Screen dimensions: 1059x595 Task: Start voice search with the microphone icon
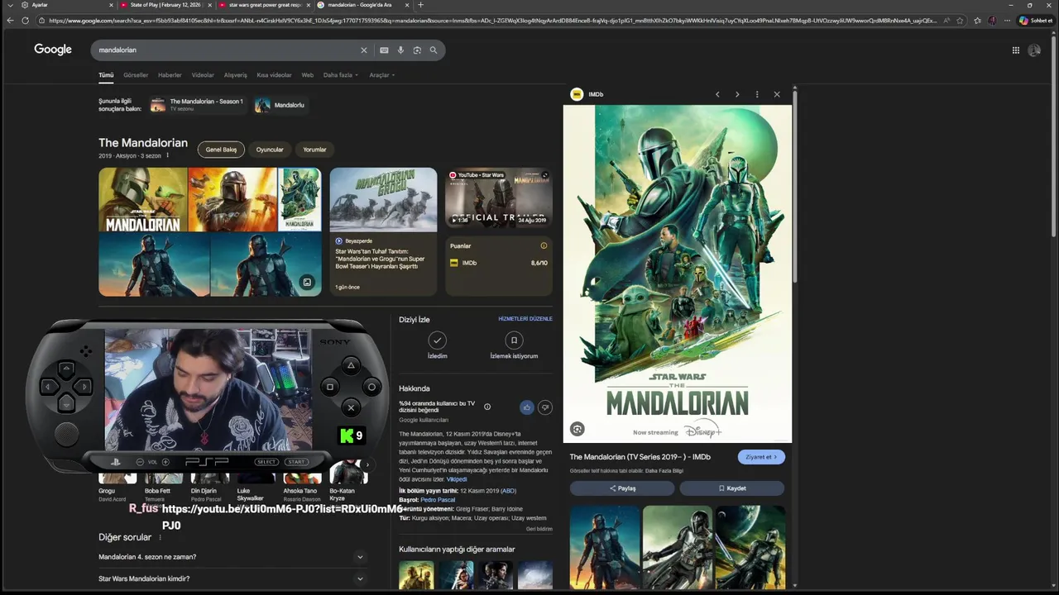coord(400,50)
